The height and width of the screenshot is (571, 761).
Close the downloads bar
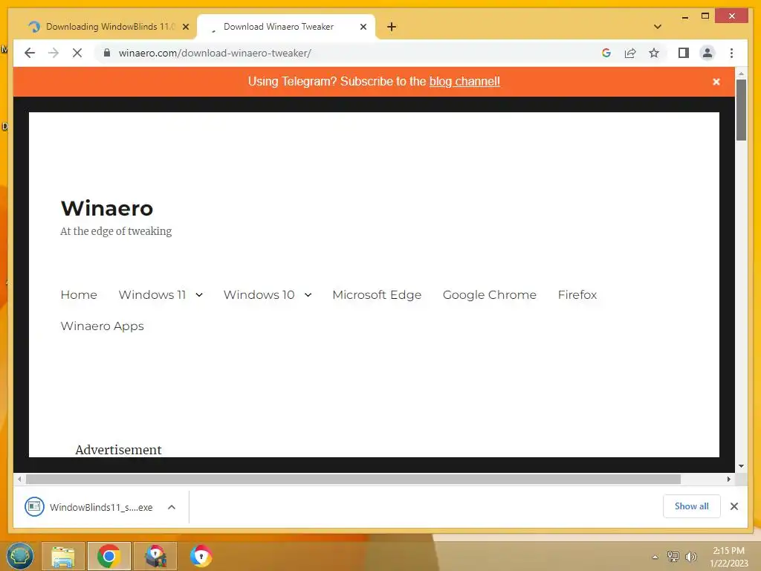734,506
